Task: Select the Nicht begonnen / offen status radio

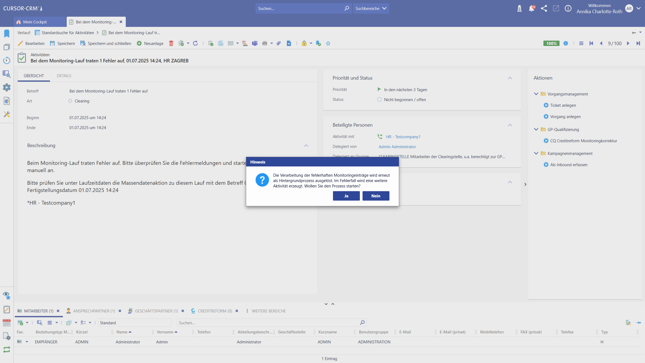Action: (x=379, y=99)
